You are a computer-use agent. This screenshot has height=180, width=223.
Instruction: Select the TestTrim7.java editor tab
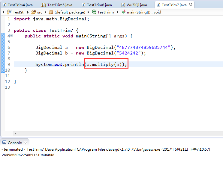pyautogui.click(x=174, y=5)
